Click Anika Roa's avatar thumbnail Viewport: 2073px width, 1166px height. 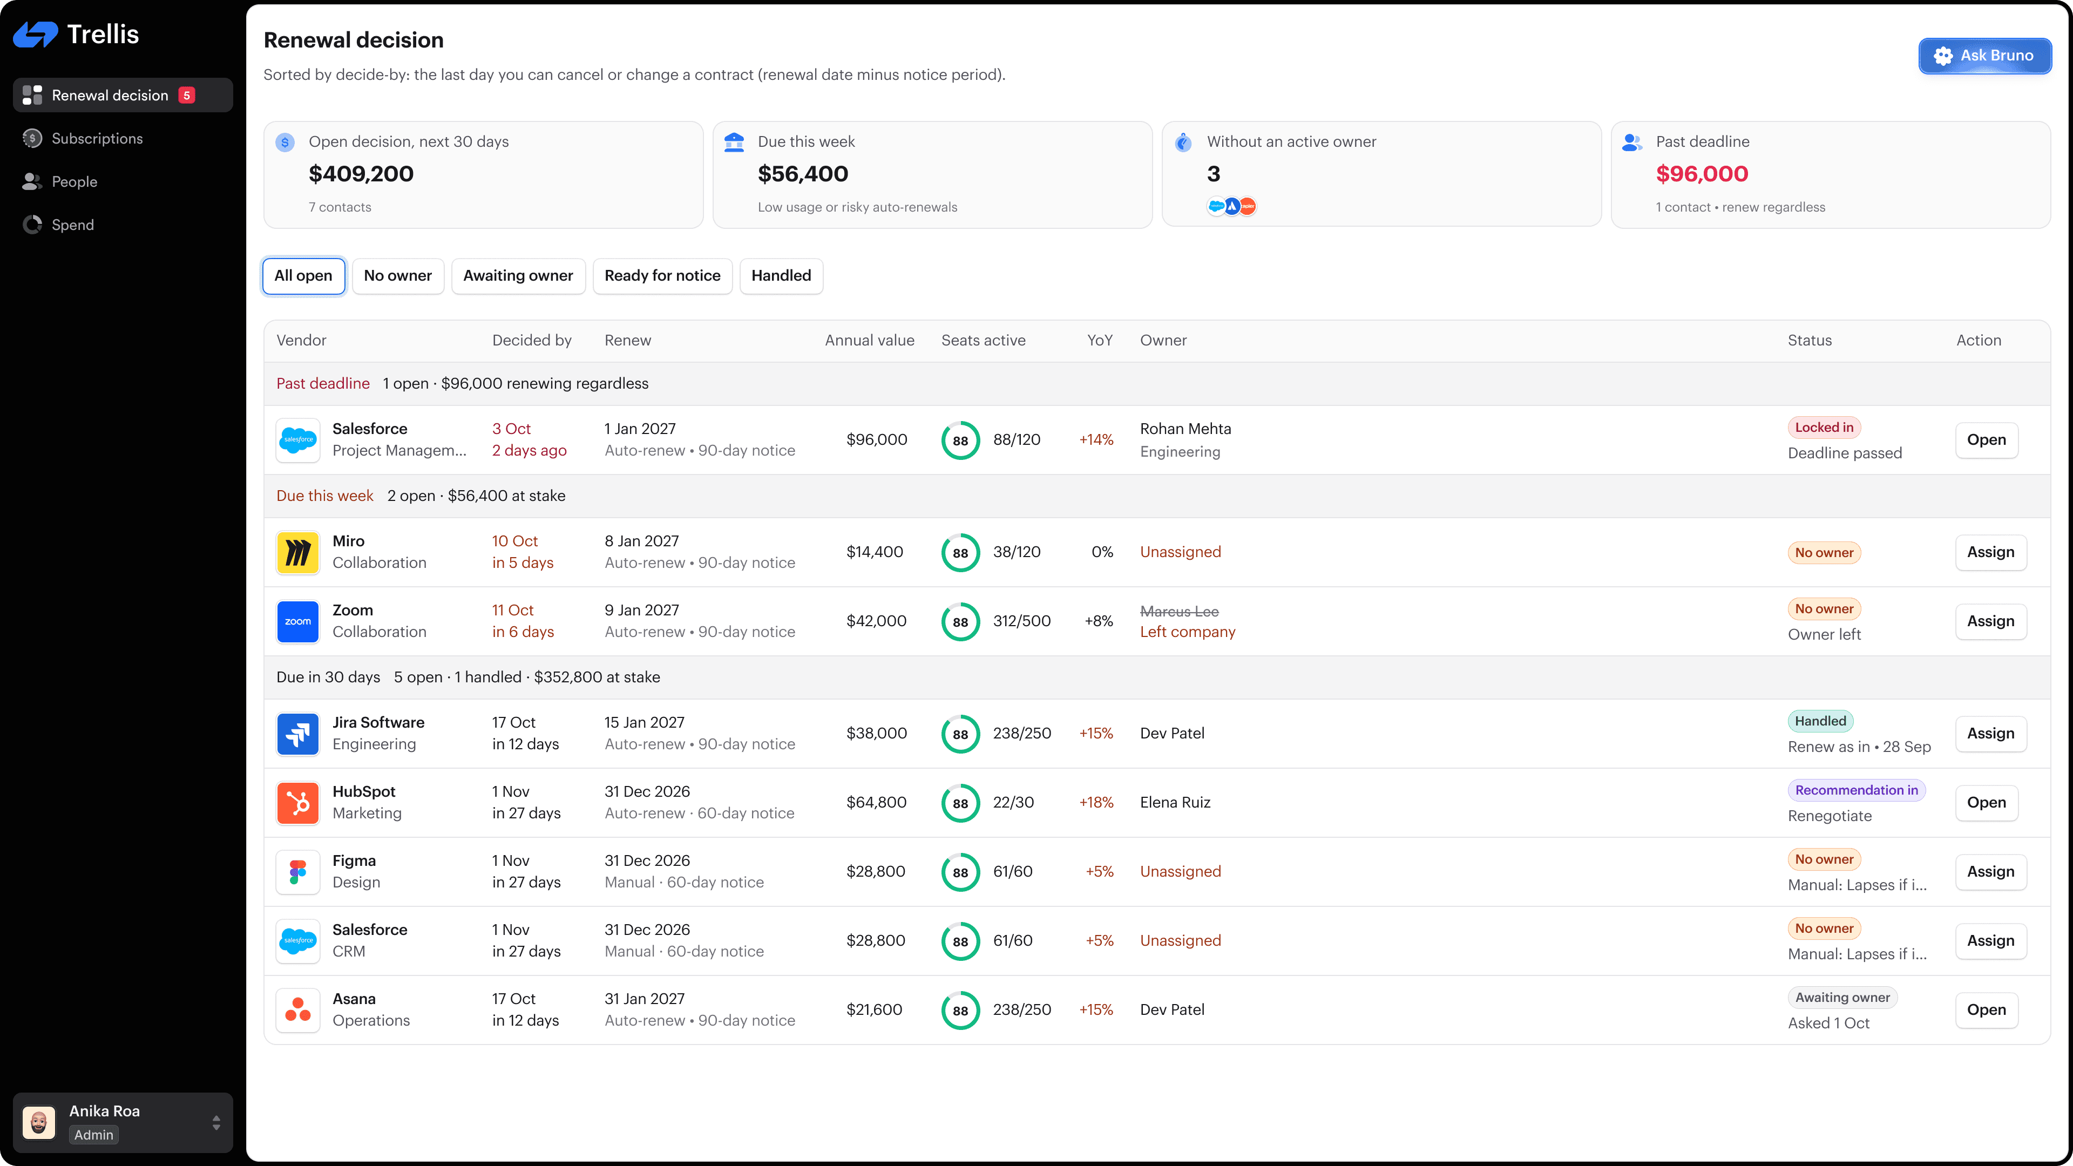tap(39, 1123)
